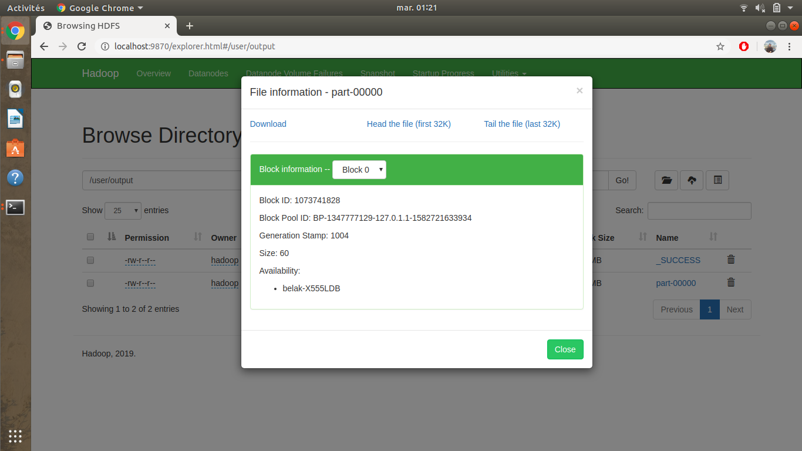The height and width of the screenshot is (451, 802).
Task: Select page 1 in pagination
Action: [710, 309]
